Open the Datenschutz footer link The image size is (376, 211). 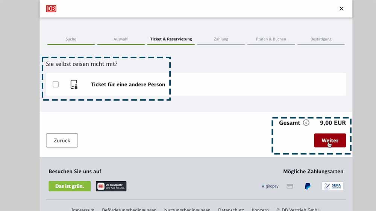[231, 209]
